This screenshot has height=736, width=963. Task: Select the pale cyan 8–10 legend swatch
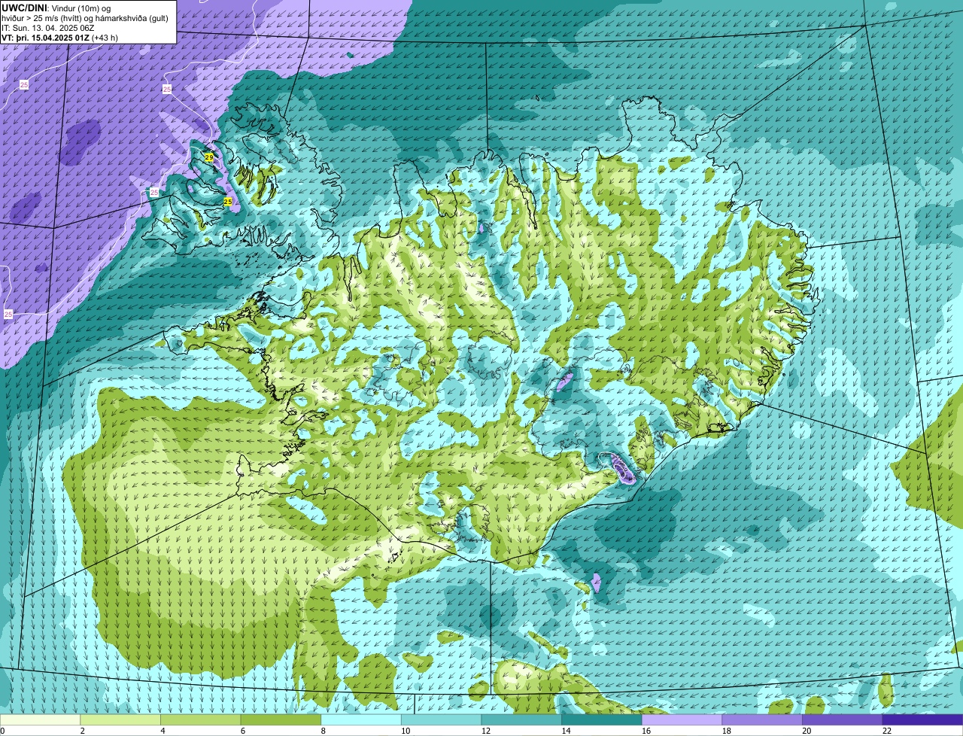click(x=361, y=719)
